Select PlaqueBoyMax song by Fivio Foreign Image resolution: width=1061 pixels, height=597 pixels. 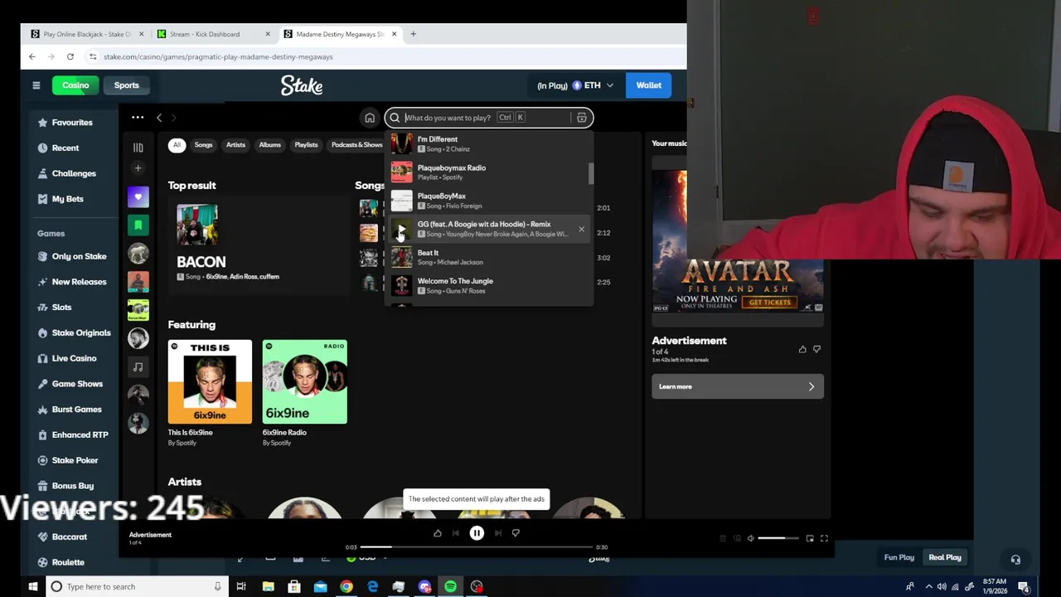tap(489, 201)
